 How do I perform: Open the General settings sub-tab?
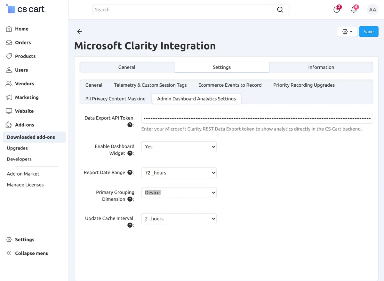click(94, 85)
